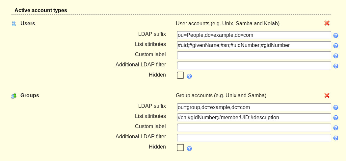Screen dimensions: 346x161
Task: Click the Groups List attributes field
Action: [254, 117]
